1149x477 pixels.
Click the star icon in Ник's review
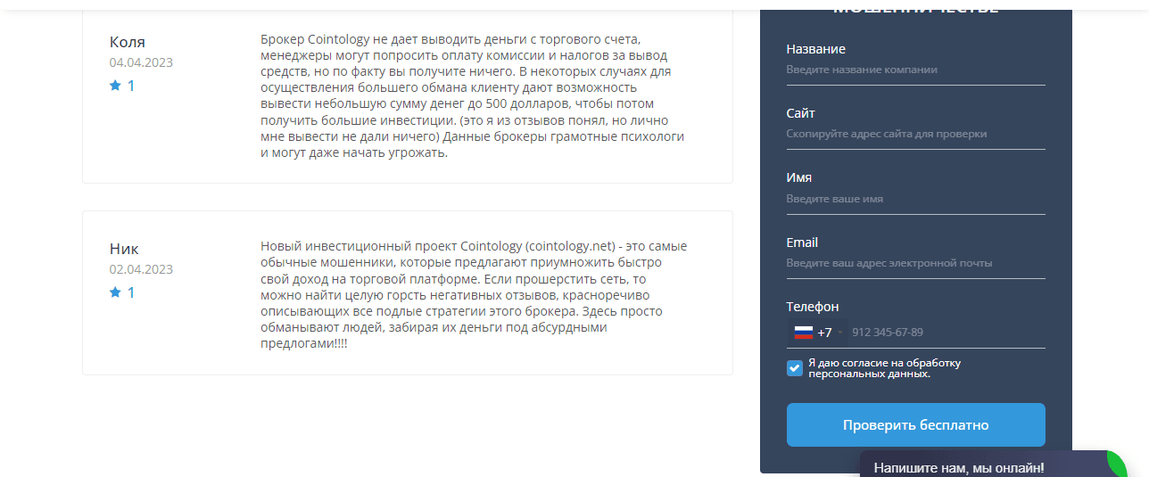coord(115,292)
